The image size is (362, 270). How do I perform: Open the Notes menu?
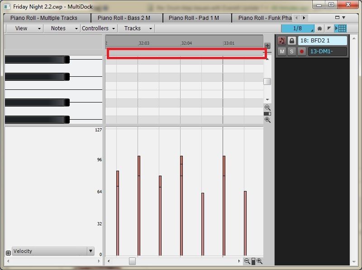click(64, 28)
